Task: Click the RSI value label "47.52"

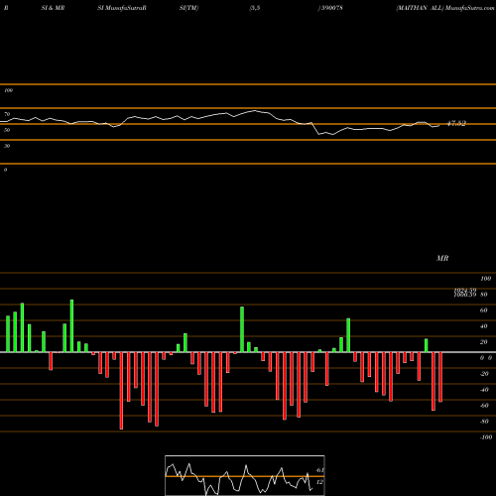Action: pos(456,124)
